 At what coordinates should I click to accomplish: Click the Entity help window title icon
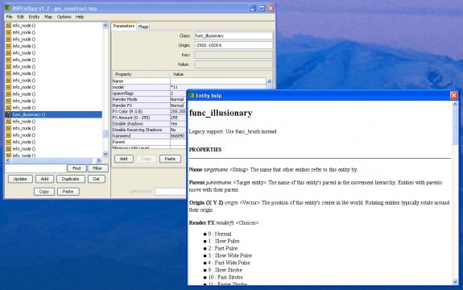(192, 95)
